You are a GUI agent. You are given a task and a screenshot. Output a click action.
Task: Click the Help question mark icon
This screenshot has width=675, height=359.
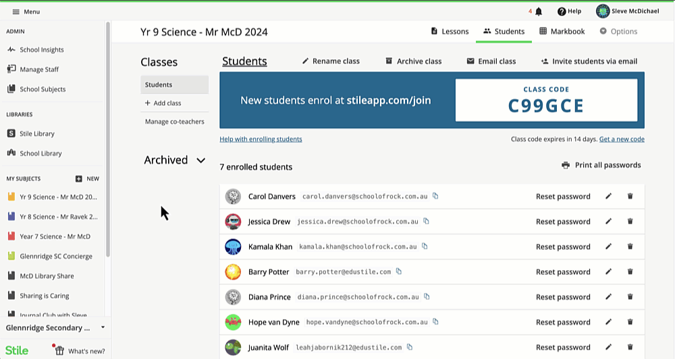coord(562,11)
